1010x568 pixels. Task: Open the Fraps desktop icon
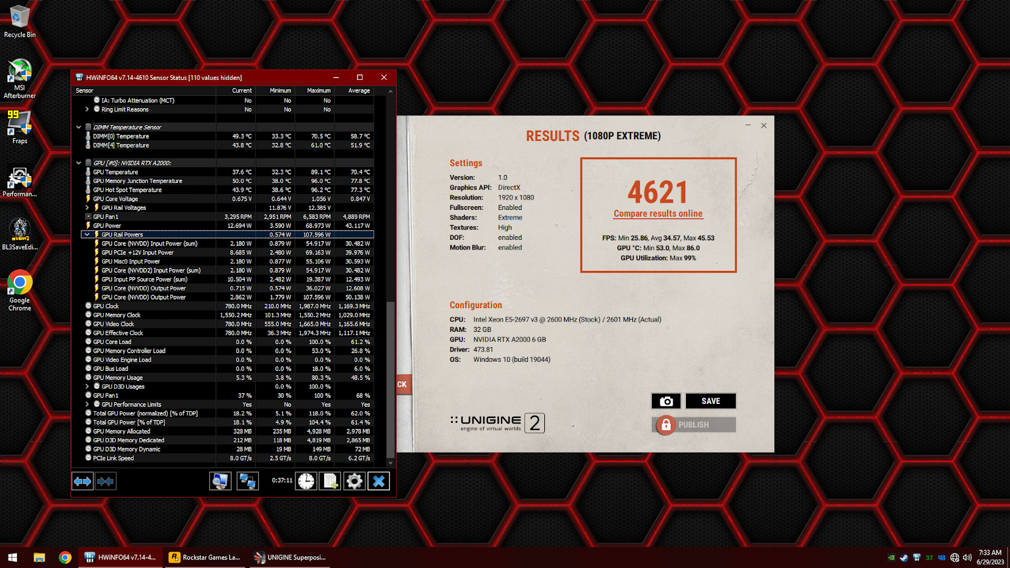(20, 127)
